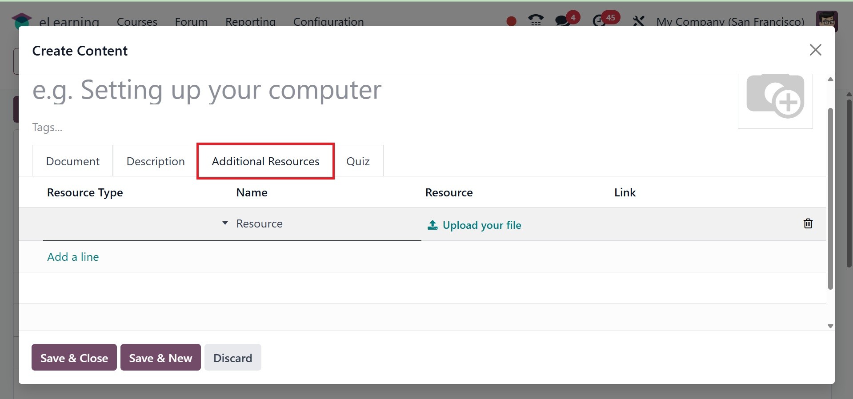853x399 pixels.
Task: Click the Resource Type column header
Action: [85, 192]
